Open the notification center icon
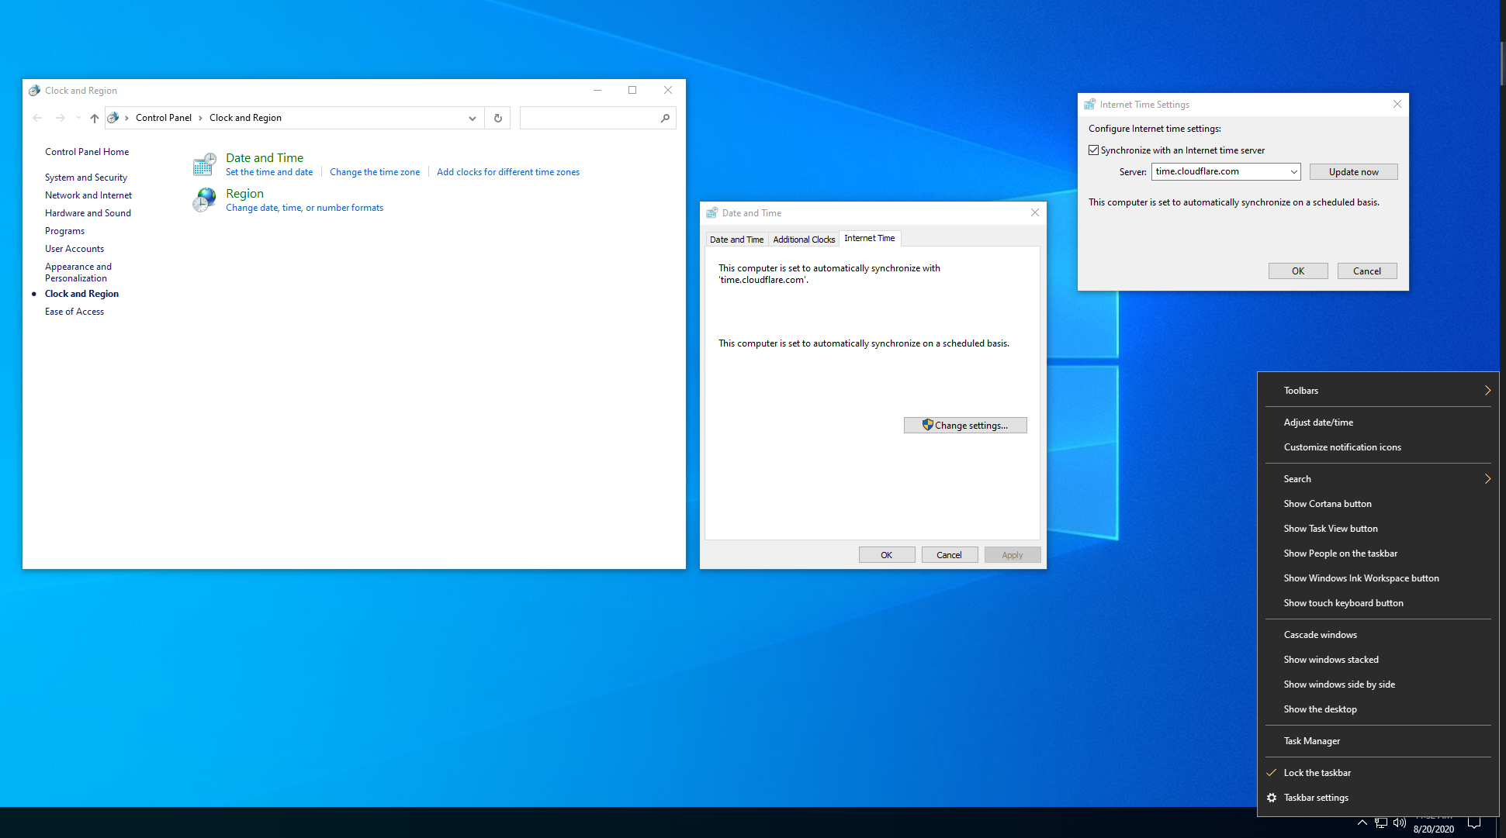The image size is (1506, 838). coord(1474,823)
